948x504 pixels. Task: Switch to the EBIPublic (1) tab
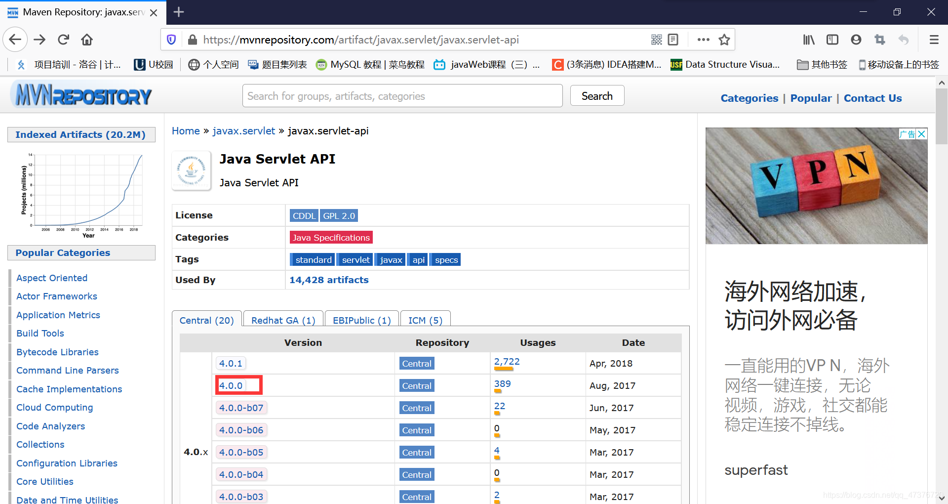coord(362,320)
